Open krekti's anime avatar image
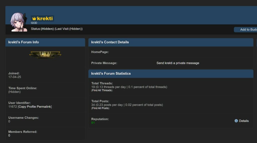The height and width of the screenshot is (143, 257). (x=19, y=22)
